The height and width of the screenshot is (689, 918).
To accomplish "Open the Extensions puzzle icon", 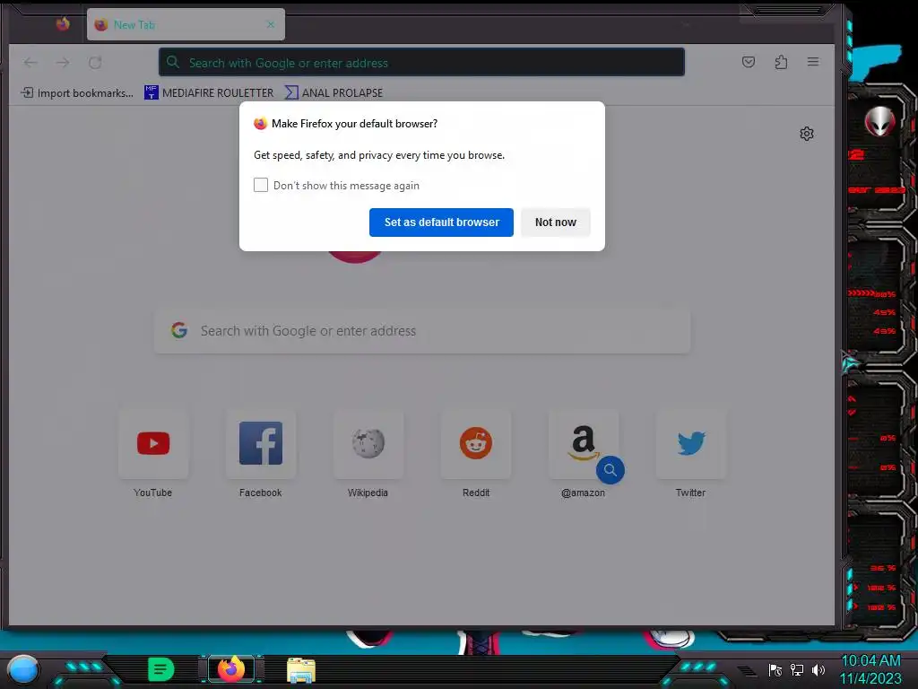I will 781,62.
